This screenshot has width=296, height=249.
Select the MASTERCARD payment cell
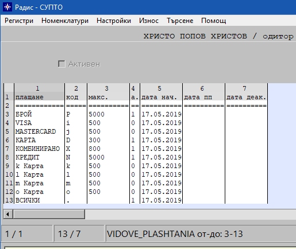point(39,131)
